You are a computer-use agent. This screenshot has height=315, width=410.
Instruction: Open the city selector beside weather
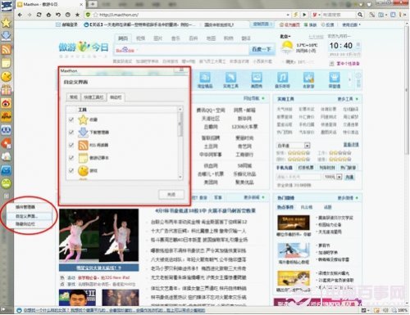tap(285, 36)
